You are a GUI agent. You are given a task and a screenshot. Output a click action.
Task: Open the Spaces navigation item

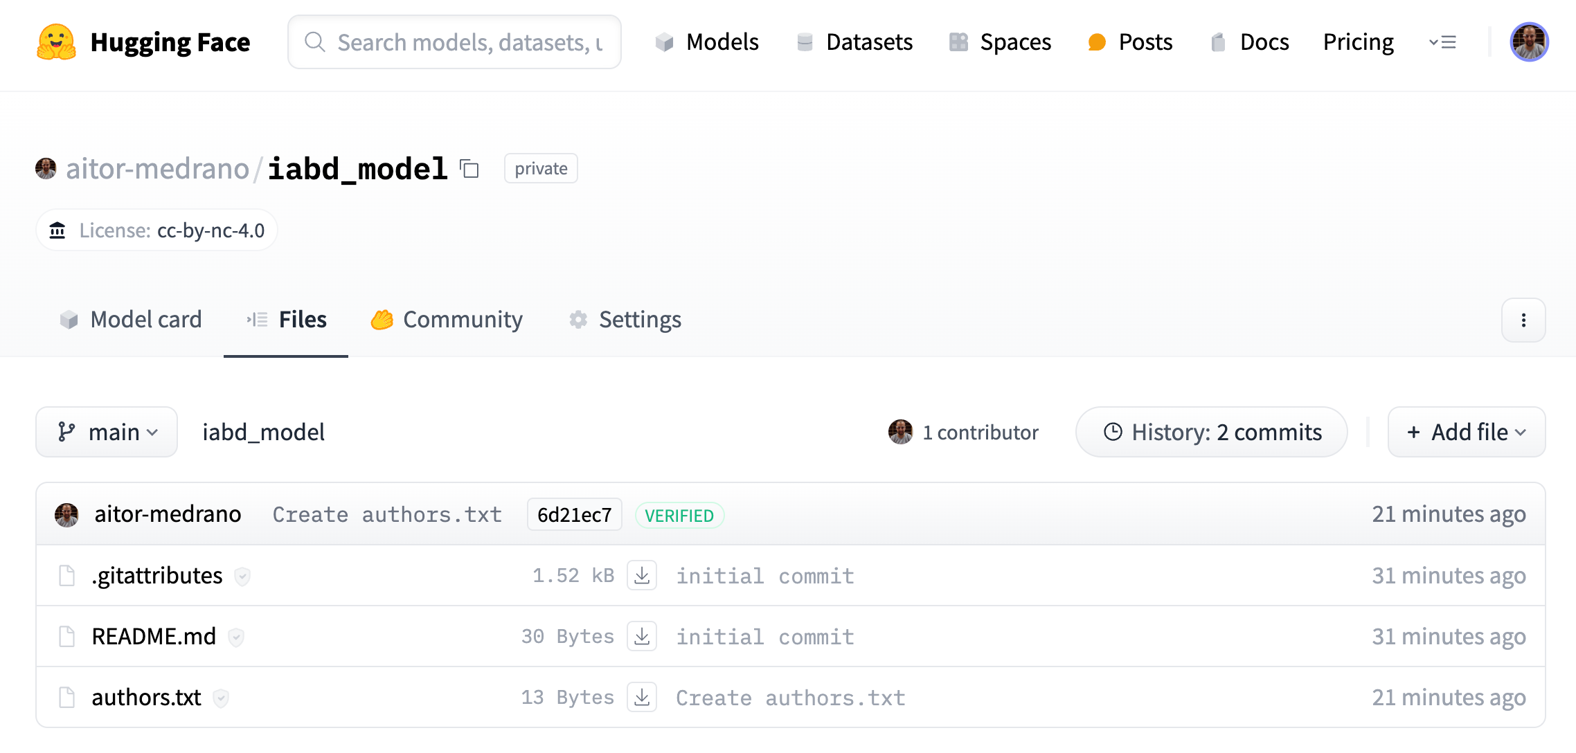1000,42
